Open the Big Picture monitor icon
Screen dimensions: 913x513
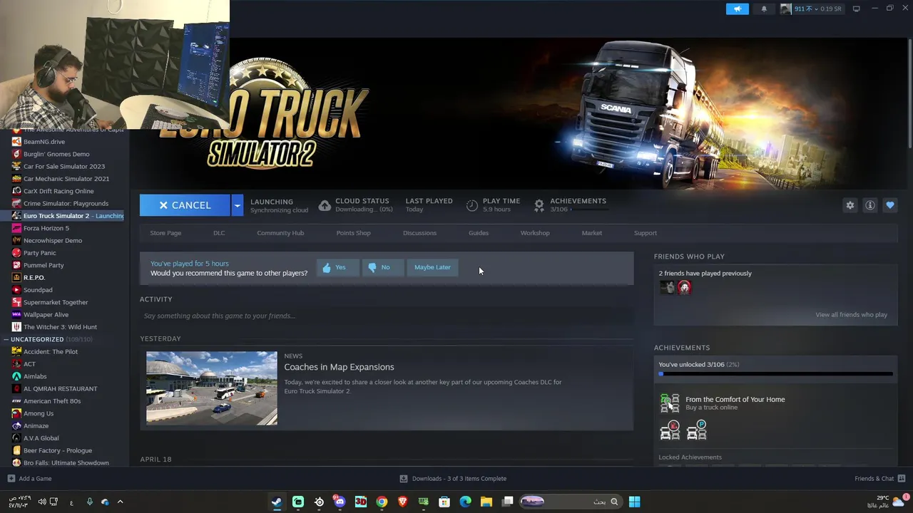[x=857, y=9]
